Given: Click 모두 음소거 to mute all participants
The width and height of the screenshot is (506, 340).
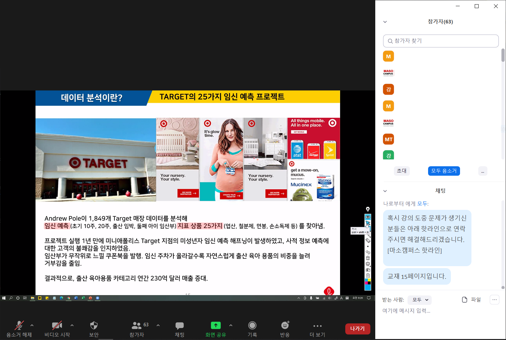Looking at the screenshot, I should [444, 171].
